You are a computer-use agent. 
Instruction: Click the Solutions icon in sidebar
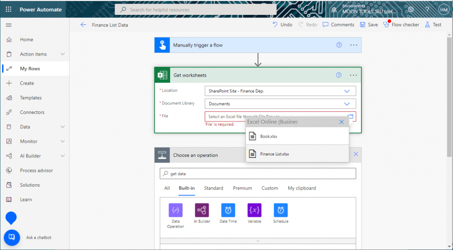click(9, 185)
